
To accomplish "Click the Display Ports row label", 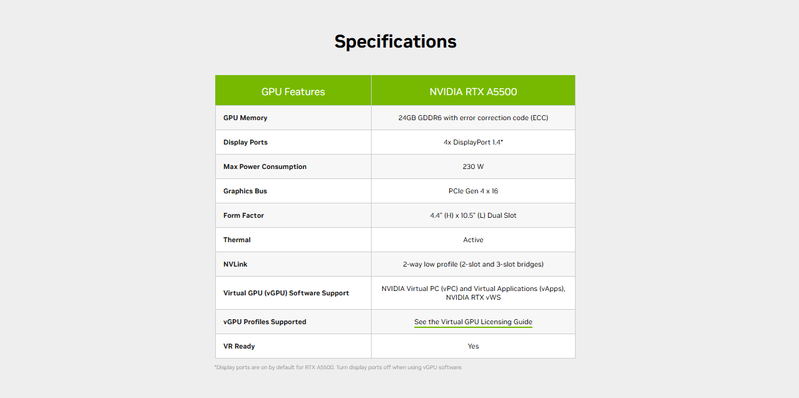I will pyautogui.click(x=245, y=142).
